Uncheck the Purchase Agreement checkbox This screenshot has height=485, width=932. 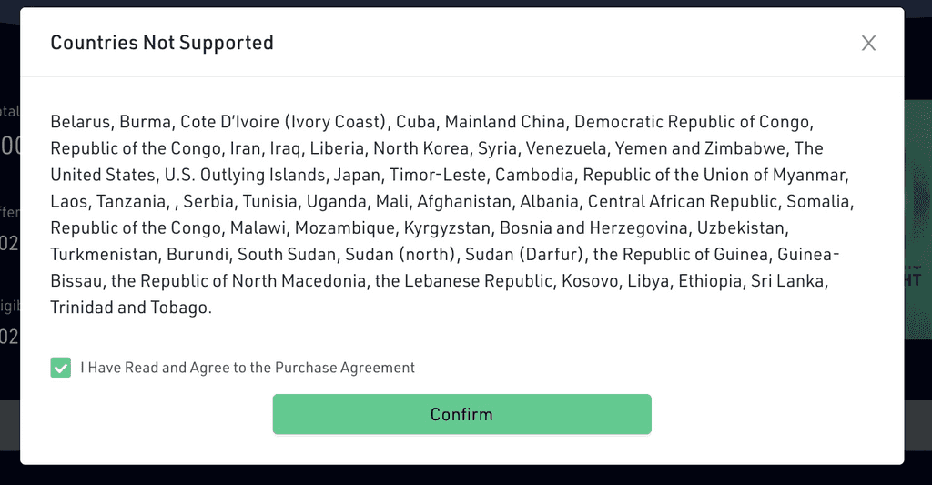click(x=61, y=368)
